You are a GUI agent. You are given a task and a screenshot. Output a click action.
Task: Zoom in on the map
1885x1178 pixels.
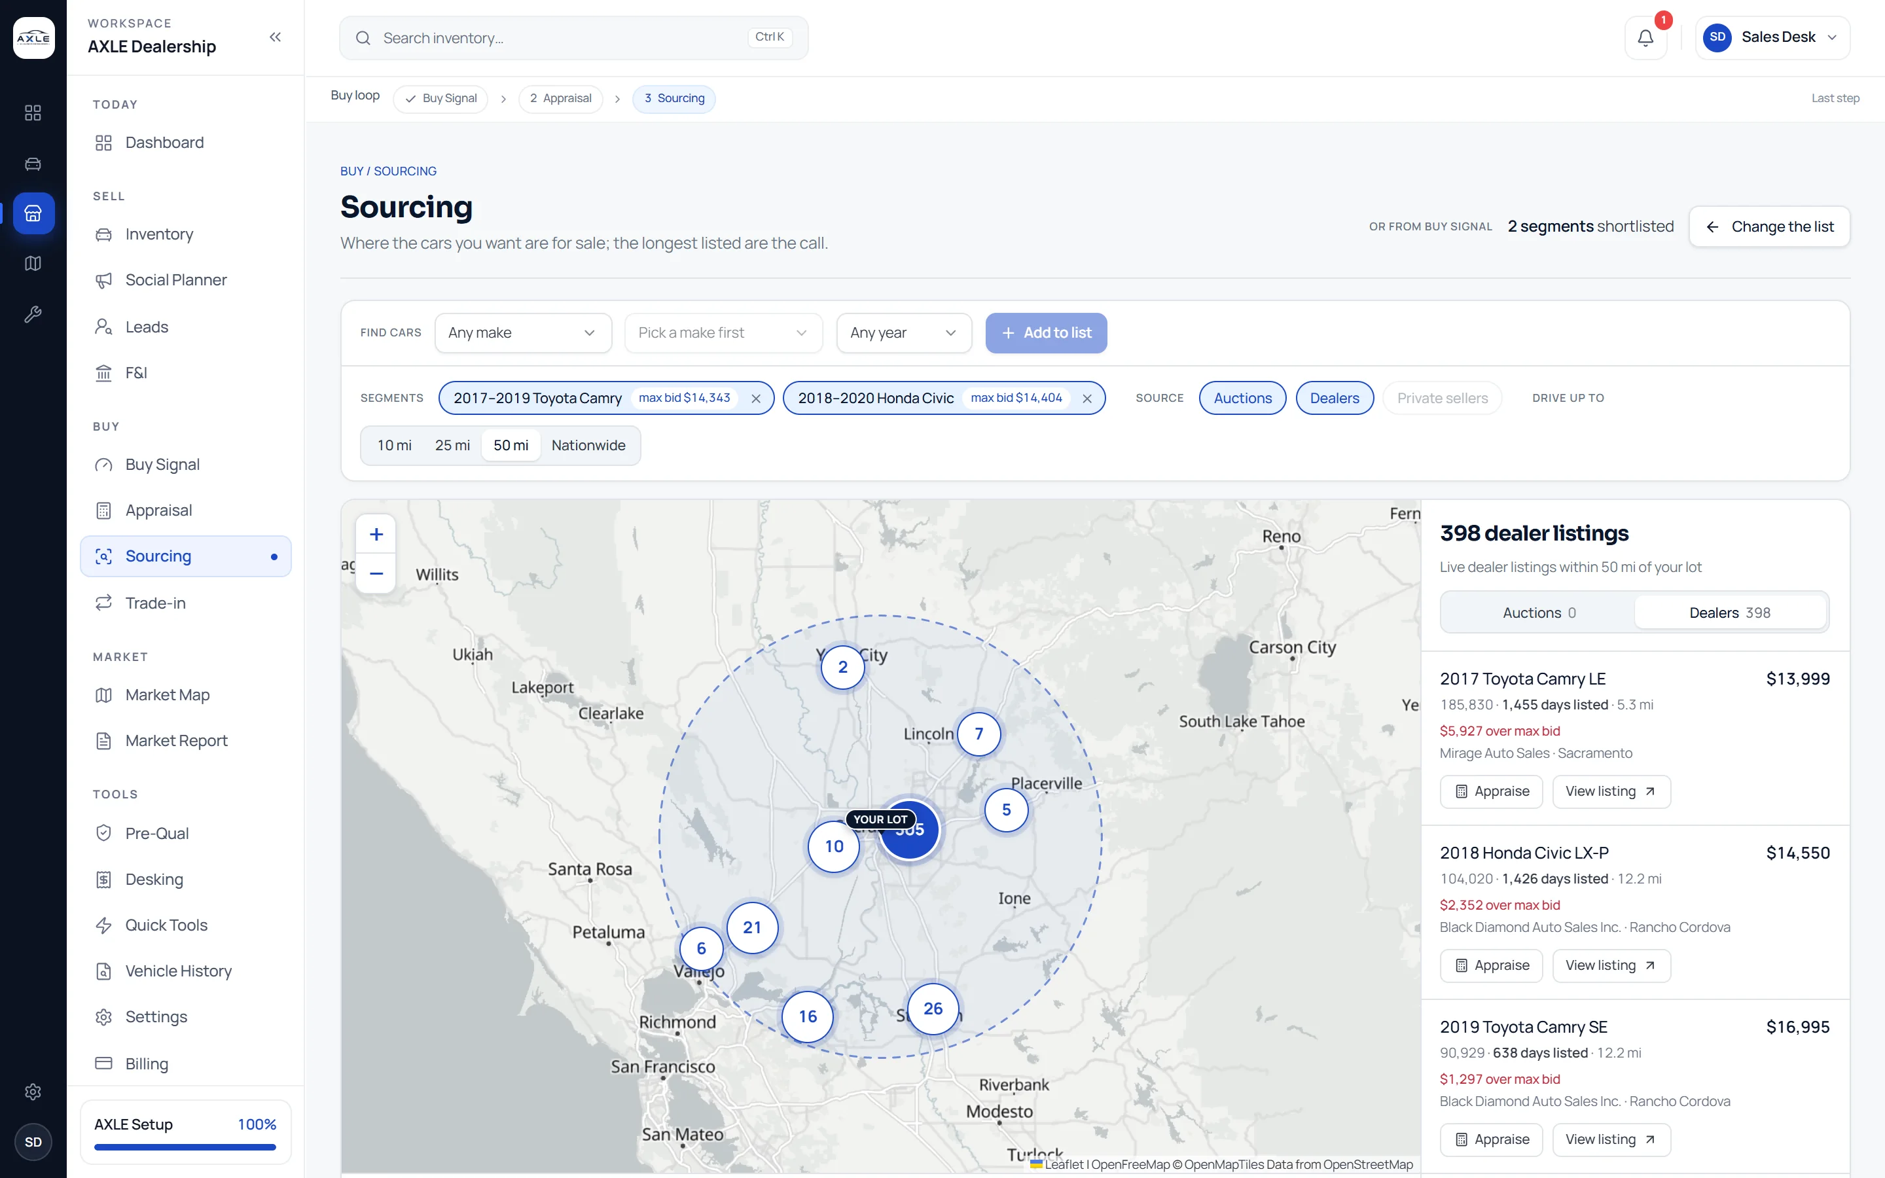376,535
